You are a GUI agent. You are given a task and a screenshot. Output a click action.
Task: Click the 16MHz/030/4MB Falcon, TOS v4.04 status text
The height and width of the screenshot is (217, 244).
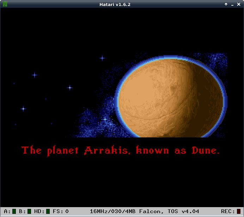145,211
